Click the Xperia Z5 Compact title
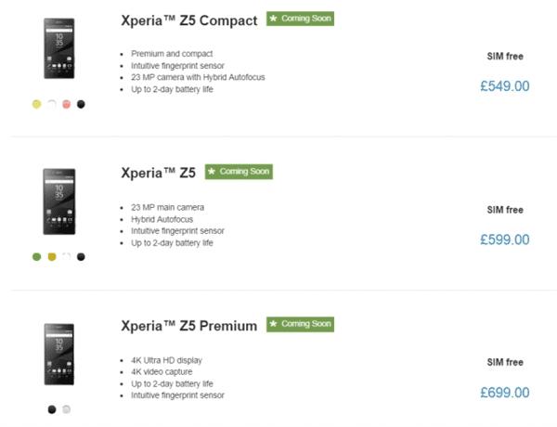The height and width of the screenshot is (427, 557). (x=189, y=21)
